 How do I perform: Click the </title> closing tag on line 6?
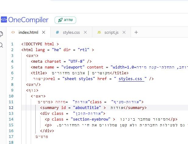[x=119, y=73]
